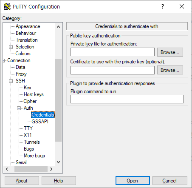Browse for a private key file
The height and width of the screenshot is (188, 192).
[170, 52]
